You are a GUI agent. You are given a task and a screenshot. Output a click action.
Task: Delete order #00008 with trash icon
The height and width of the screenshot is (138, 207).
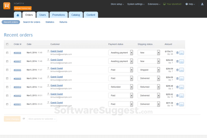point(177,53)
